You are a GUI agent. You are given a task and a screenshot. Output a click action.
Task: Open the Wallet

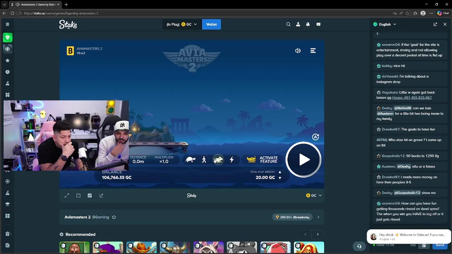pyautogui.click(x=212, y=24)
